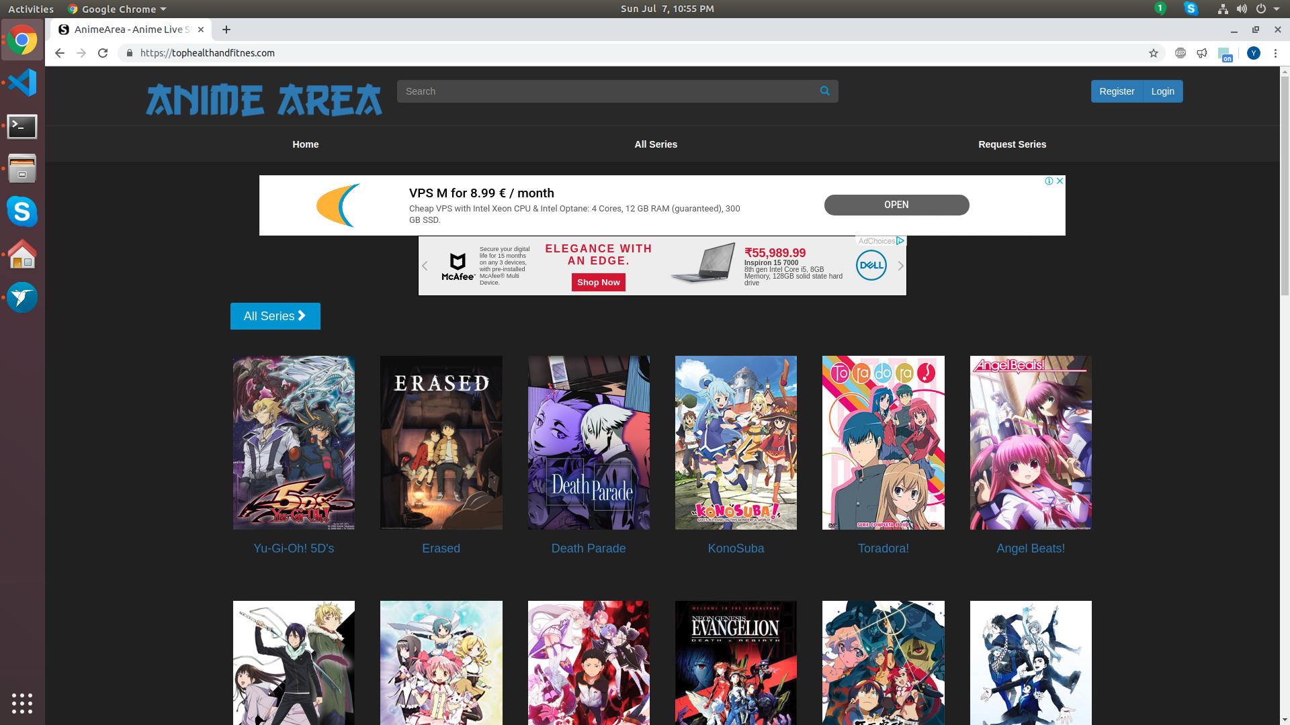
Task: Click the Yu-Gi-Oh! 5D's poster image
Action: coord(294,443)
